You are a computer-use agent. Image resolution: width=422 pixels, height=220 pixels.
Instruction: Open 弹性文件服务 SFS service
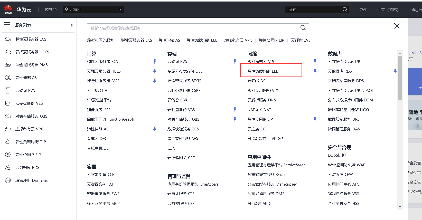(x=183, y=139)
